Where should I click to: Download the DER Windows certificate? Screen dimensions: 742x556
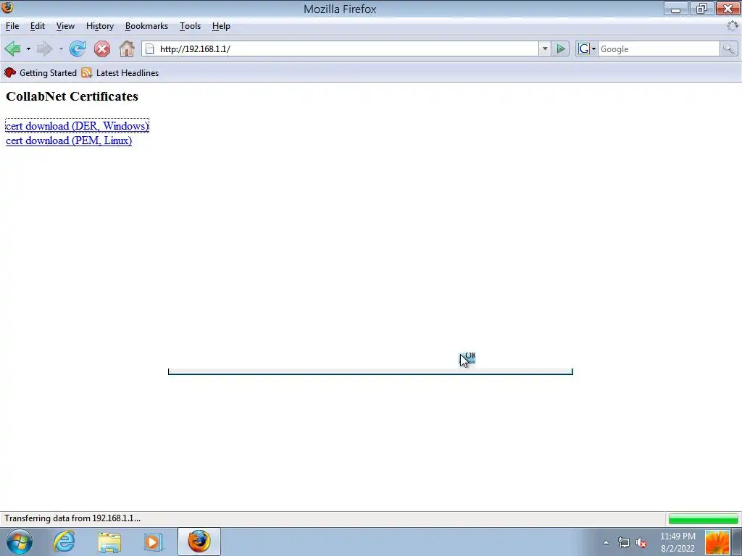tap(77, 126)
